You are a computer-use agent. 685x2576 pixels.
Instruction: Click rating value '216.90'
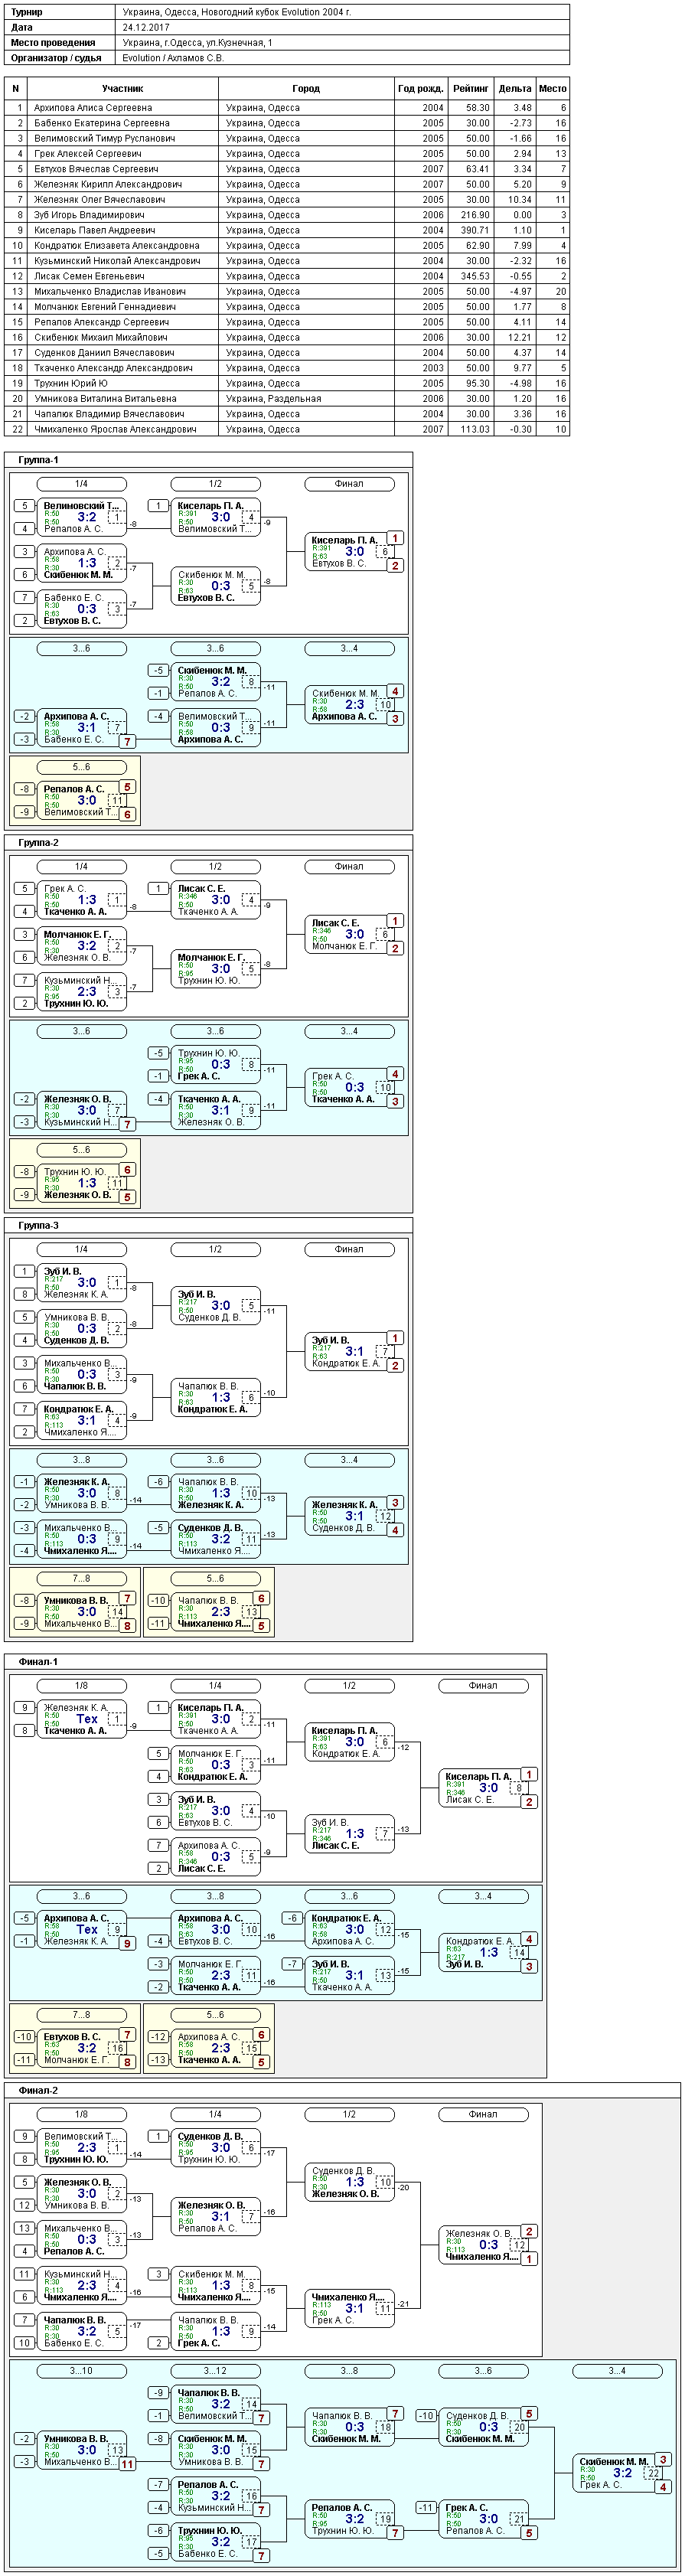[475, 215]
